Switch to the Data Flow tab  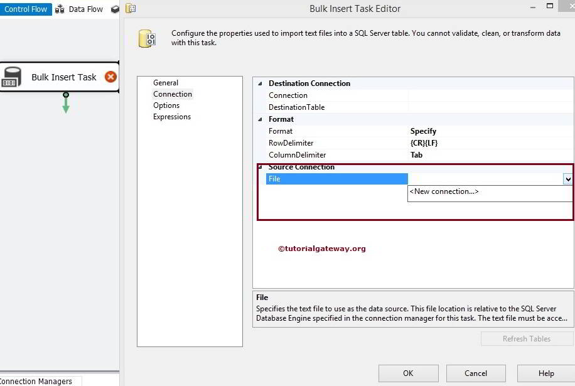[x=85, y=9]
